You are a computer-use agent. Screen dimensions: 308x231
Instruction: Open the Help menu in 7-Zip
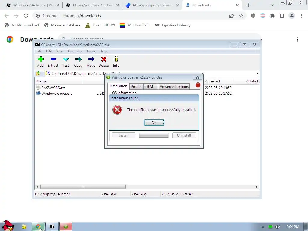pos(103,51)
